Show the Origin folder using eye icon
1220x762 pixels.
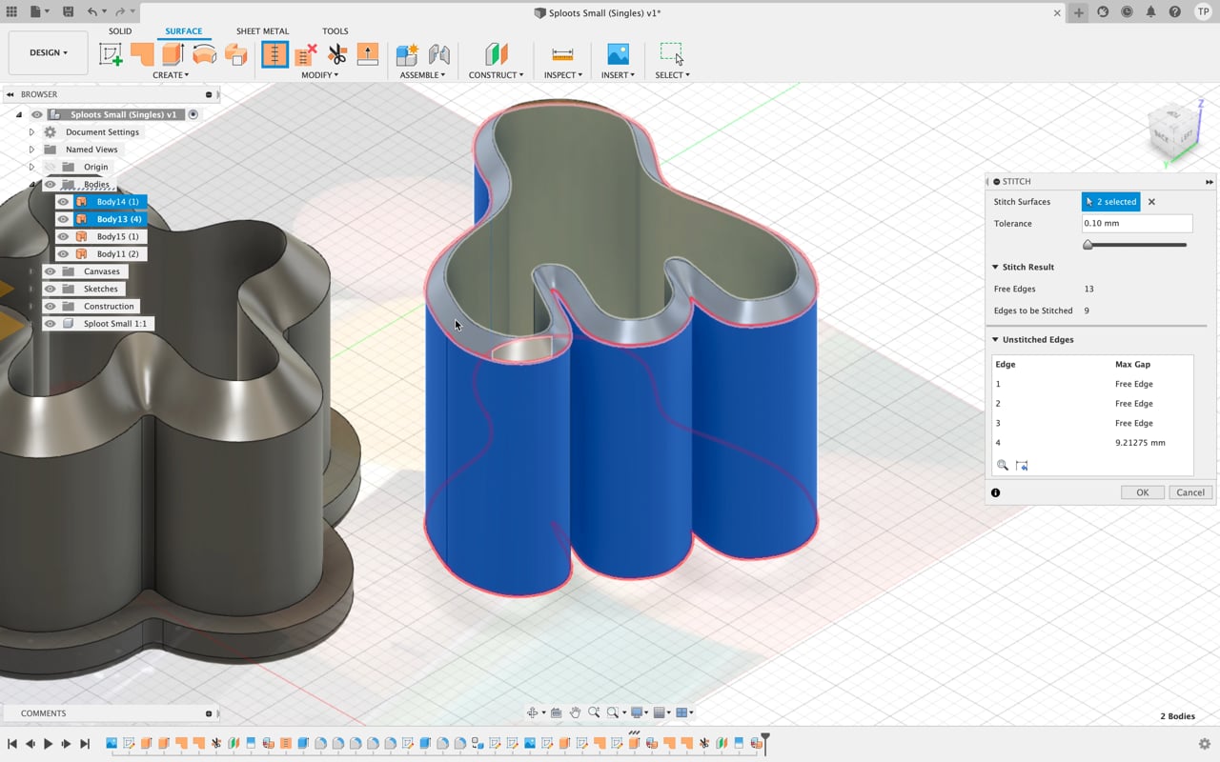coord(51,167)
